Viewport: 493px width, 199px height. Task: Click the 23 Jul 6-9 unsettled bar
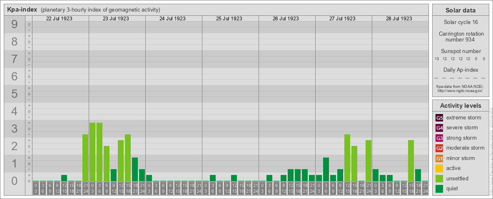107,164
